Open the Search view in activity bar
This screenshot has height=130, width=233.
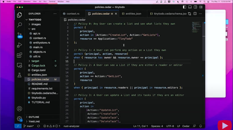[x=19, y=25]
